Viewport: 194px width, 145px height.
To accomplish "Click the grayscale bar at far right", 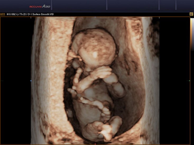I will (x=193, y=34).
